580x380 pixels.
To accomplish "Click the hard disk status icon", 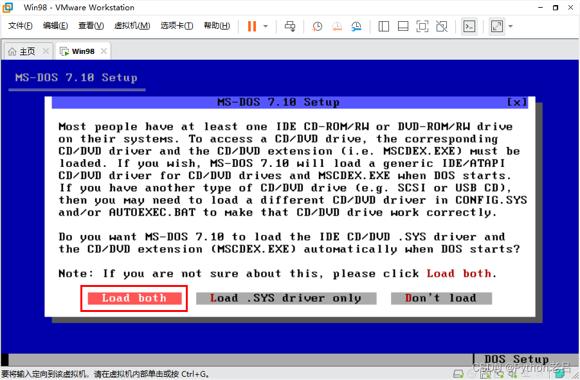I will (x=458, y=374).
